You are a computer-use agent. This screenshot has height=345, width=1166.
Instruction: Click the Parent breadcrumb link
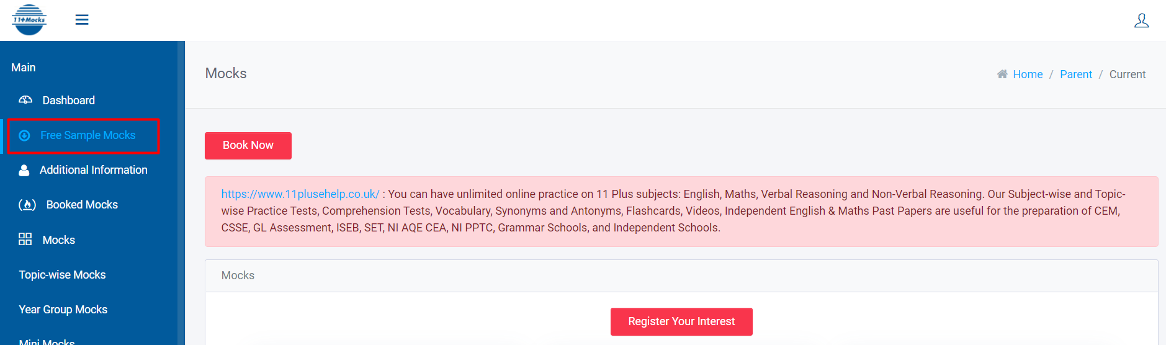(1075, 74)
